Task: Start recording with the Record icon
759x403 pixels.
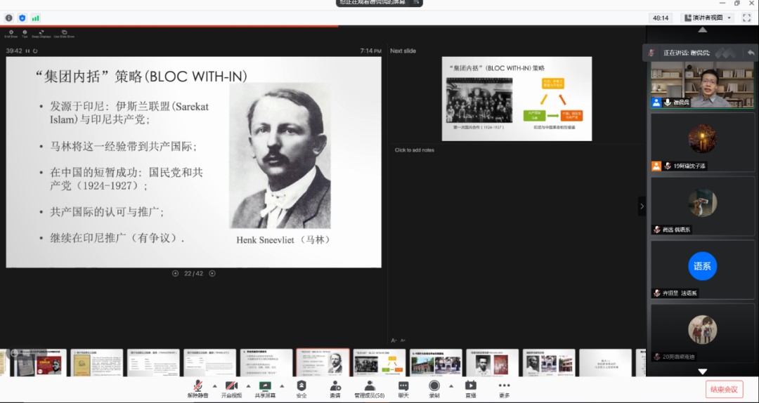Action: pos(434,386)
